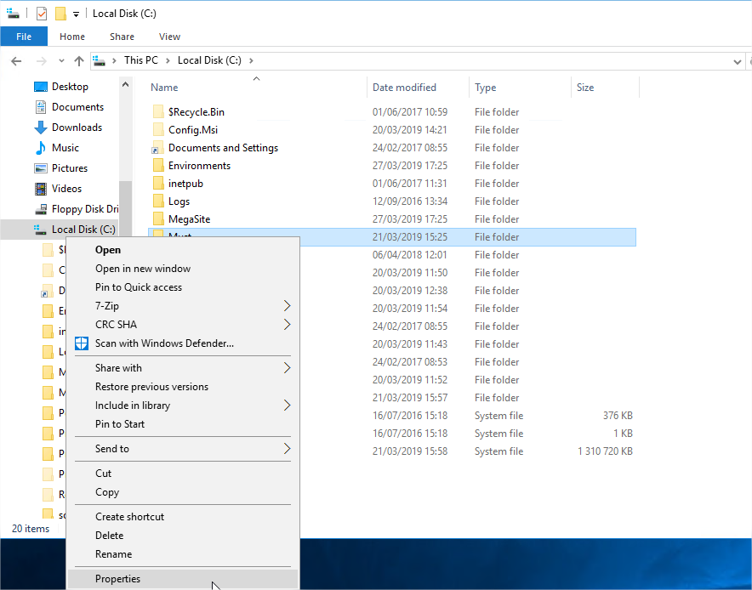Expand the 7-Zip submenu arrow

pyautogui.click(x=287, y=306)
